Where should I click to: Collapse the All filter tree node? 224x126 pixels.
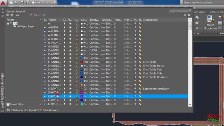[x=8, y=23]
